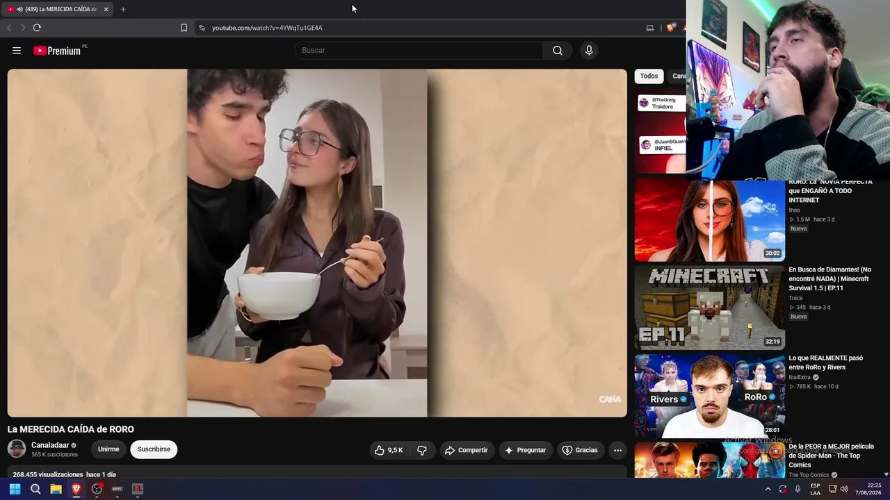The image size is (890, 500).
Task: Open the Rivers and RoRo video thumbnail
Action: (709, 396)
